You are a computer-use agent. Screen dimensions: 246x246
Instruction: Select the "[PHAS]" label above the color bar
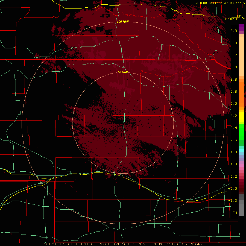[231, 19]
